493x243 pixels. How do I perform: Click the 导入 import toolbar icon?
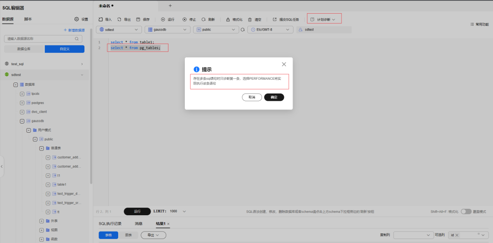(x=100, y=19)
